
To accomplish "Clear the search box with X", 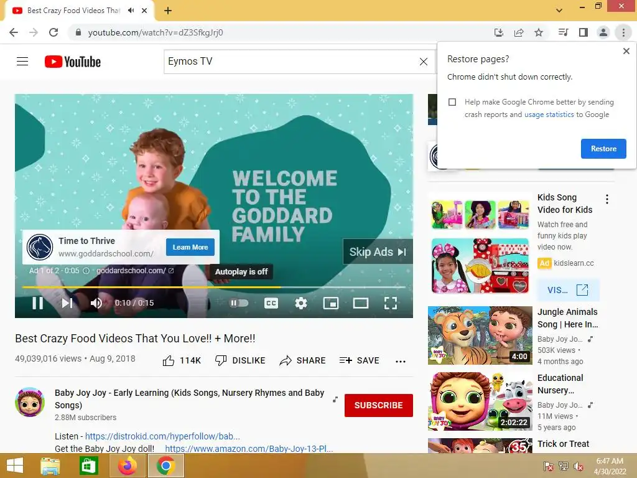I will coord(423,62).
